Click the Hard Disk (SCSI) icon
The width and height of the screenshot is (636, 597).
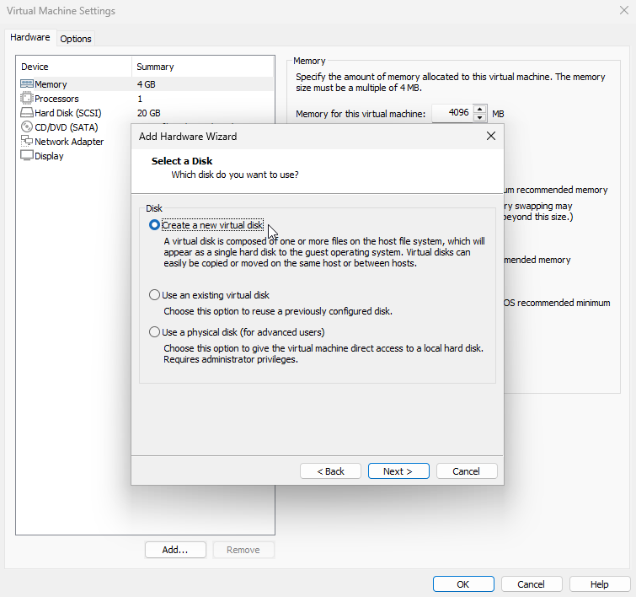(x=26, y=113)
